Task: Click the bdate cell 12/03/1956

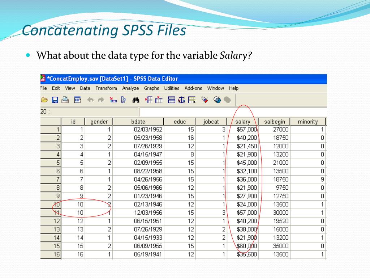Action: coord(138,213)
